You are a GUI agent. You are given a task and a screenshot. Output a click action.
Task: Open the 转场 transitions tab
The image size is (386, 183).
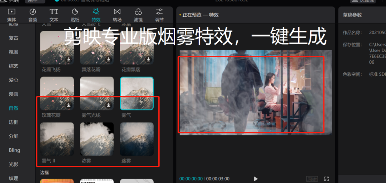117,15
